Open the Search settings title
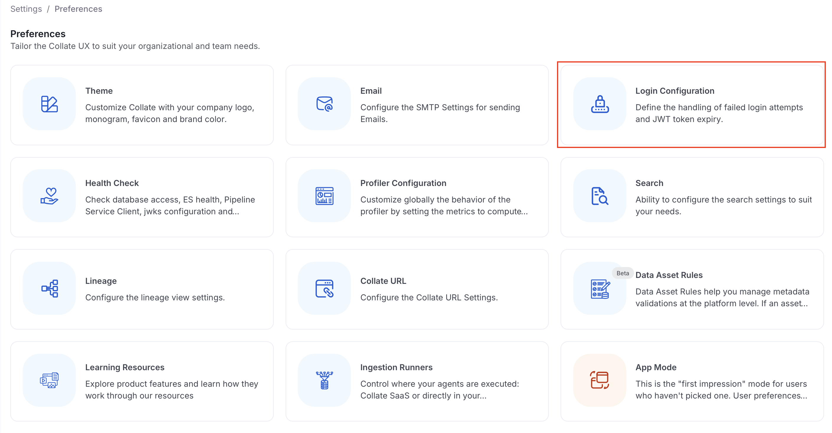832x433 pixels. pyautogui.click(x=649, y=183)
